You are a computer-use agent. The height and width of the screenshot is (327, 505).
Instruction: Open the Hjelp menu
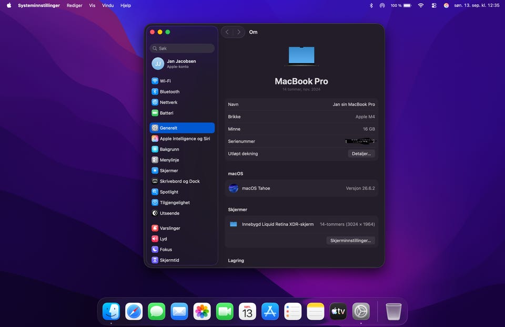pyautogui.click(x=126, y=5)
